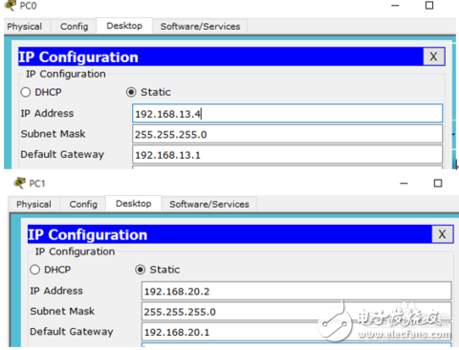Open the Physical tab in PC0 window
The image size is (459, 350).
point(25,27)
